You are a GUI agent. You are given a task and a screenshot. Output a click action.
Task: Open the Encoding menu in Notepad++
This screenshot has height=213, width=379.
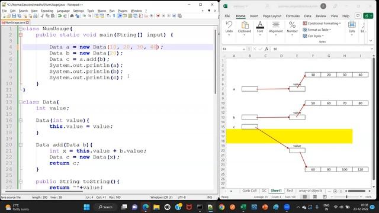(47, 11)
